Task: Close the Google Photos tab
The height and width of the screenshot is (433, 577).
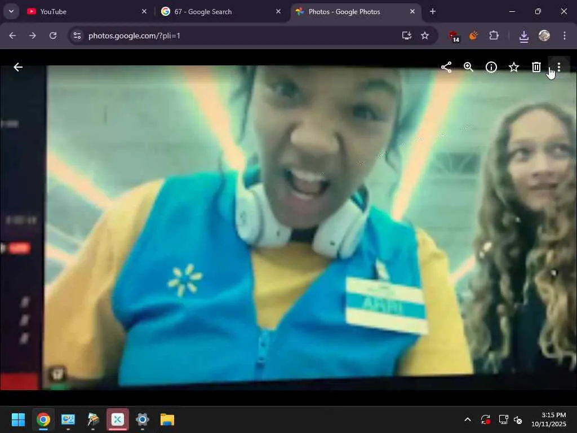Action: [x=412, y=12]
